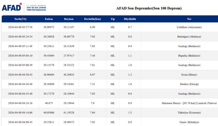Click magnitude value 1.2

(130, 75)
